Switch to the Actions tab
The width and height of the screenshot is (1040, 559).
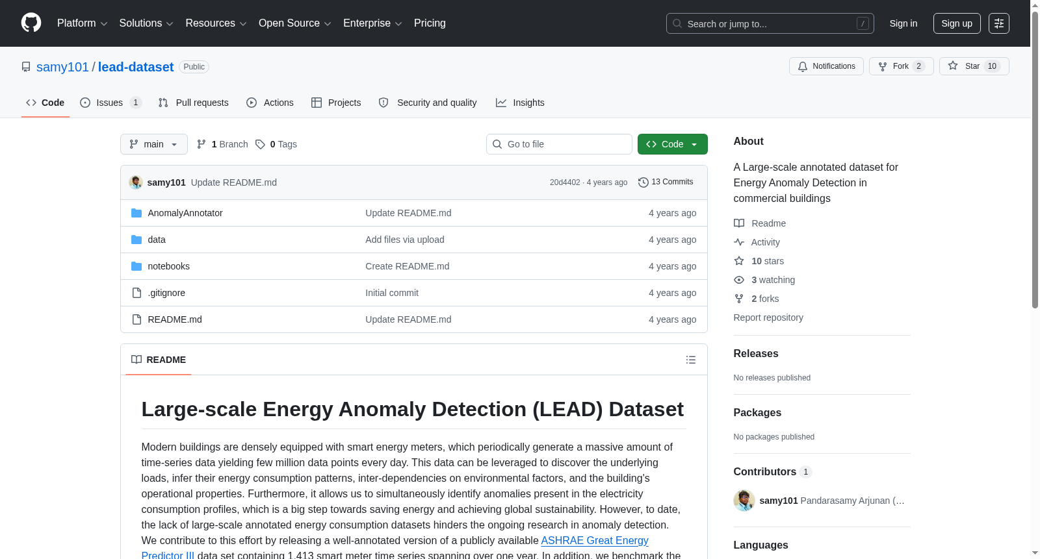click(x=270, y=103)
